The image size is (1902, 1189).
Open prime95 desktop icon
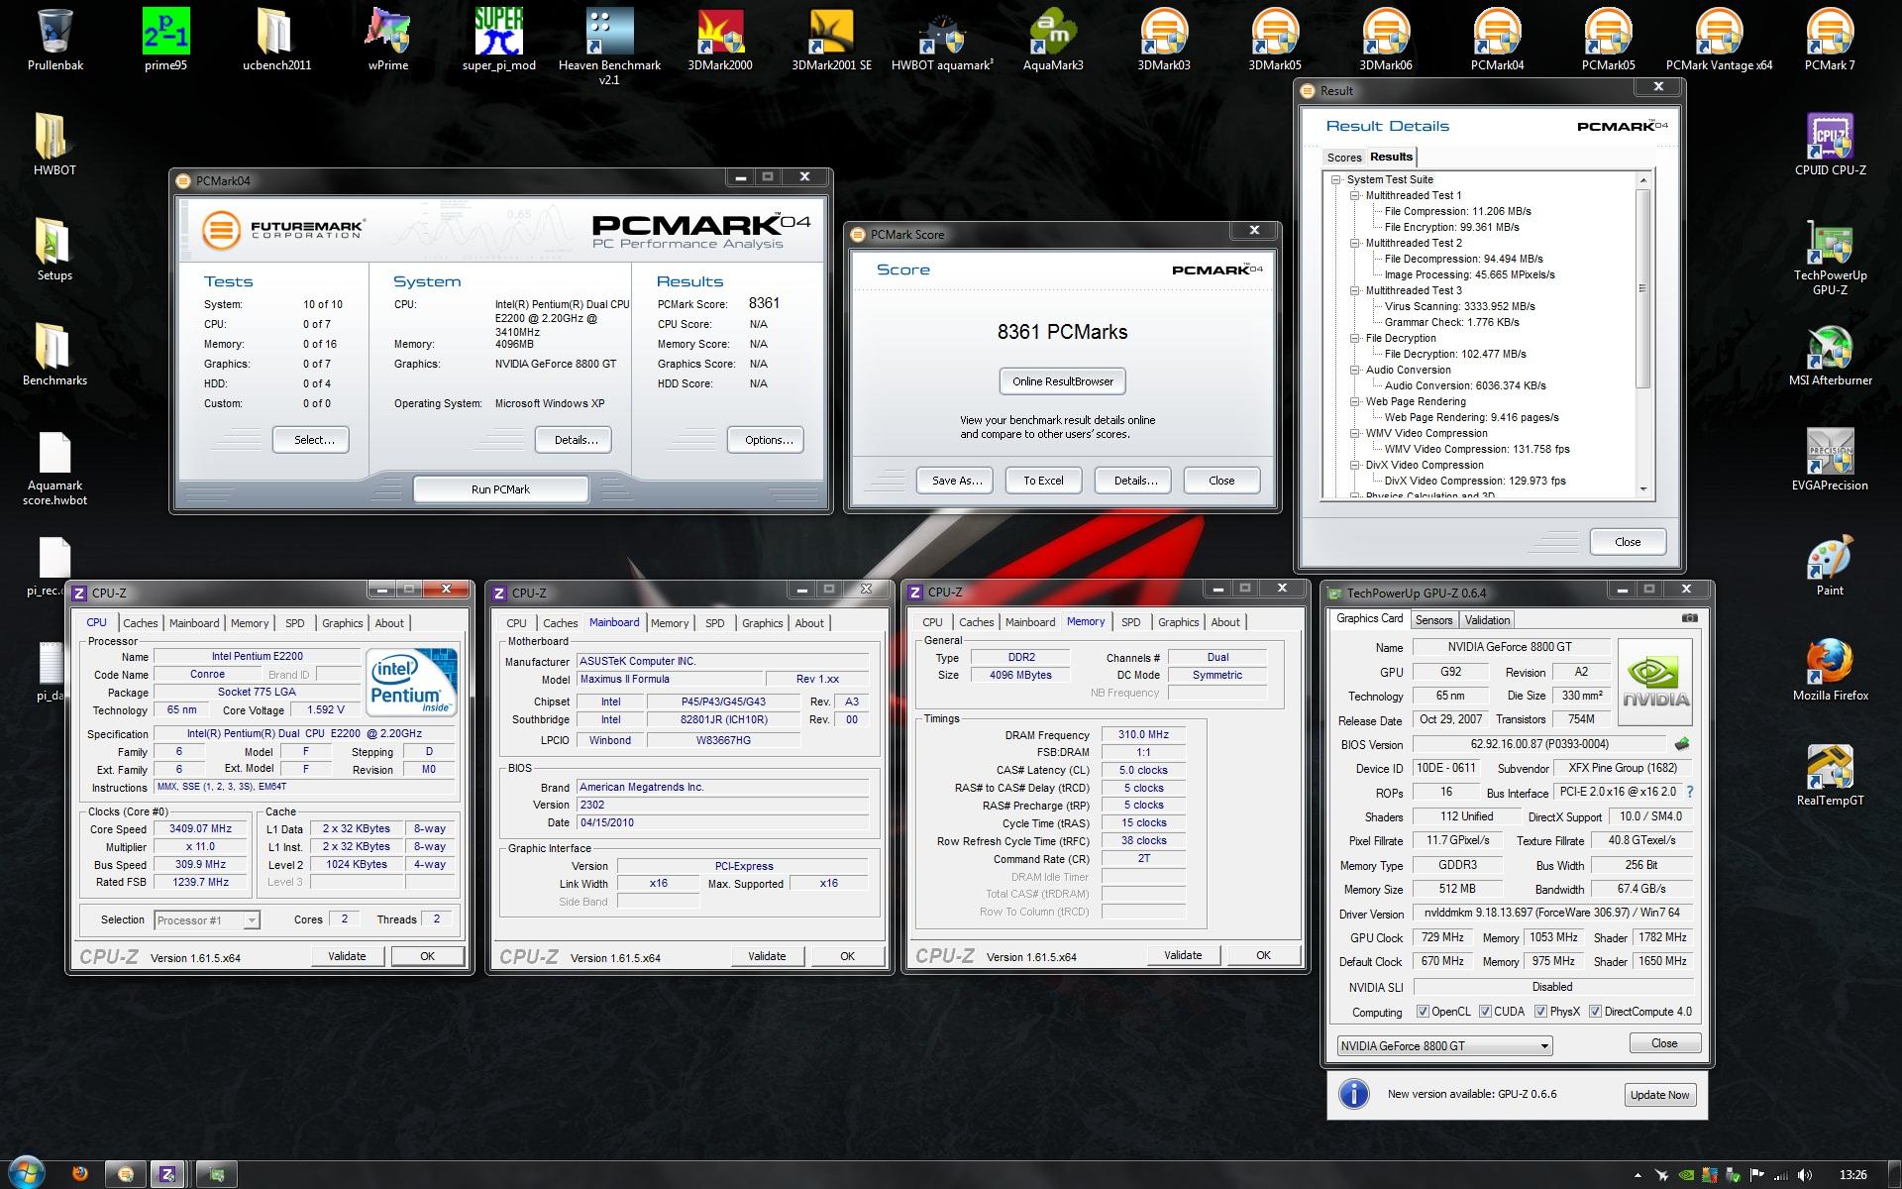pos(165,40)
